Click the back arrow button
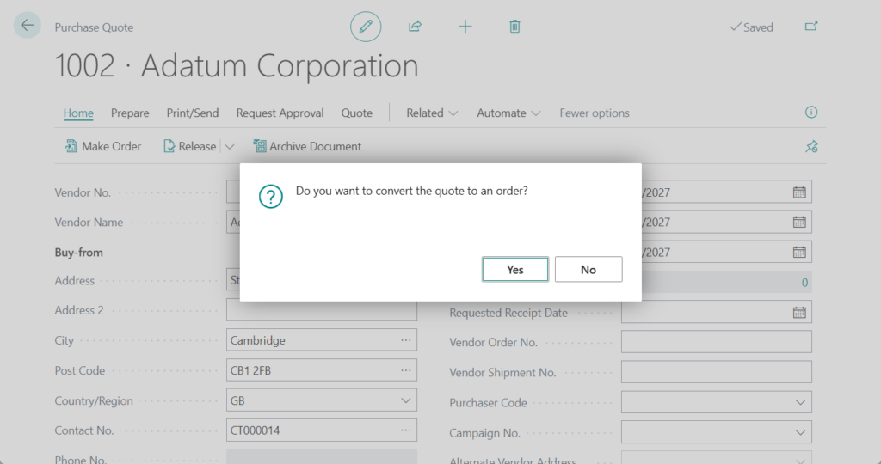Image resolution: width=881 pixels, height=464 pixels. point(28,26)
